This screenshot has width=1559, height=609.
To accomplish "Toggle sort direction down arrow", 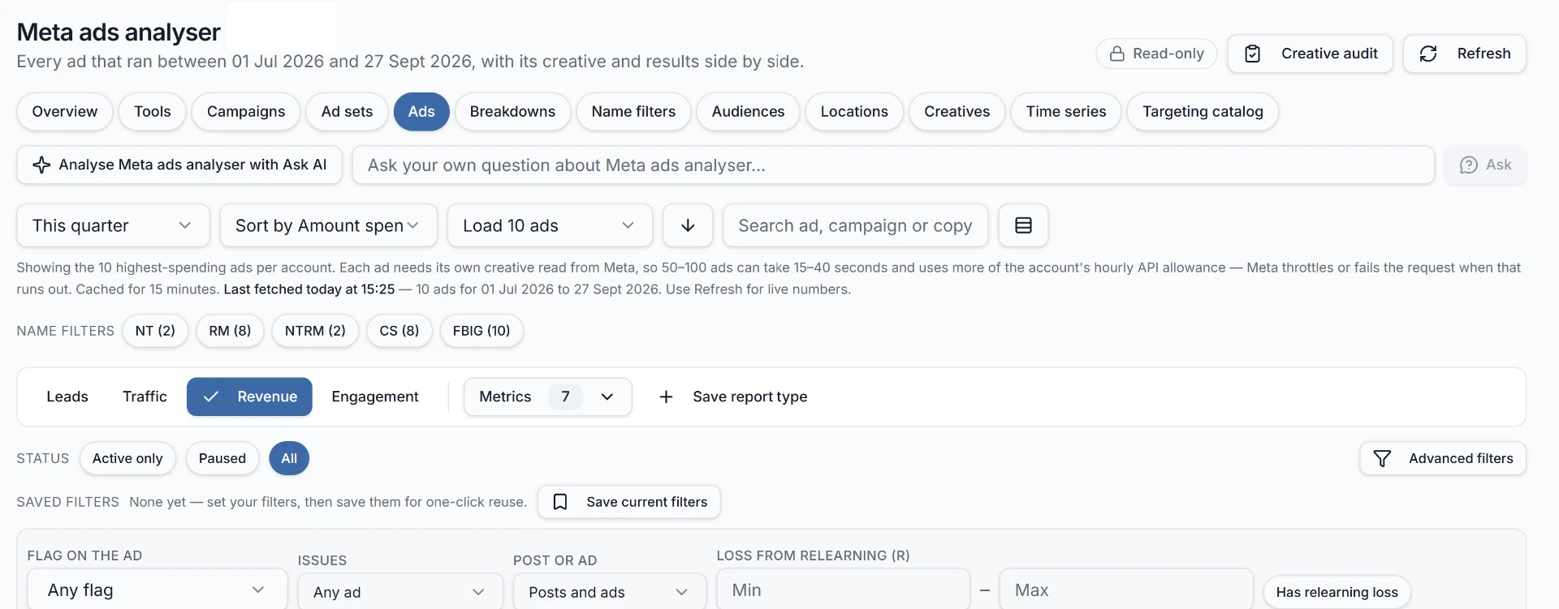I will click(688, 225).
